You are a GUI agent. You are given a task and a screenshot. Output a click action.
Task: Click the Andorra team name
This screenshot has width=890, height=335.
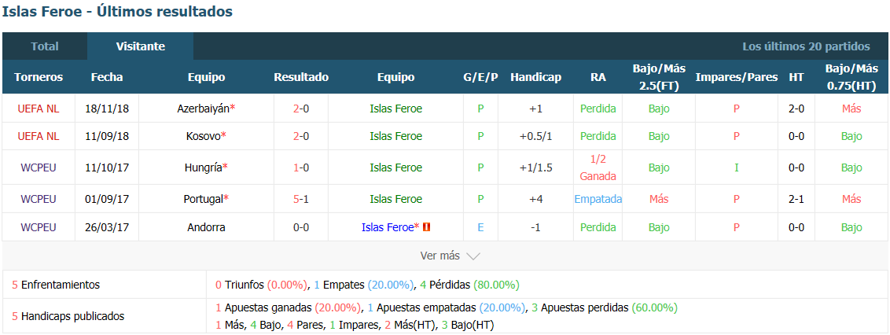tap(206, 227)
